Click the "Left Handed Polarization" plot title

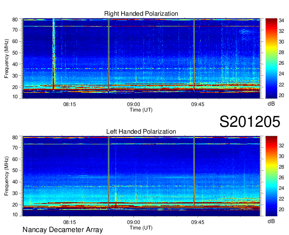pos(141,132)
